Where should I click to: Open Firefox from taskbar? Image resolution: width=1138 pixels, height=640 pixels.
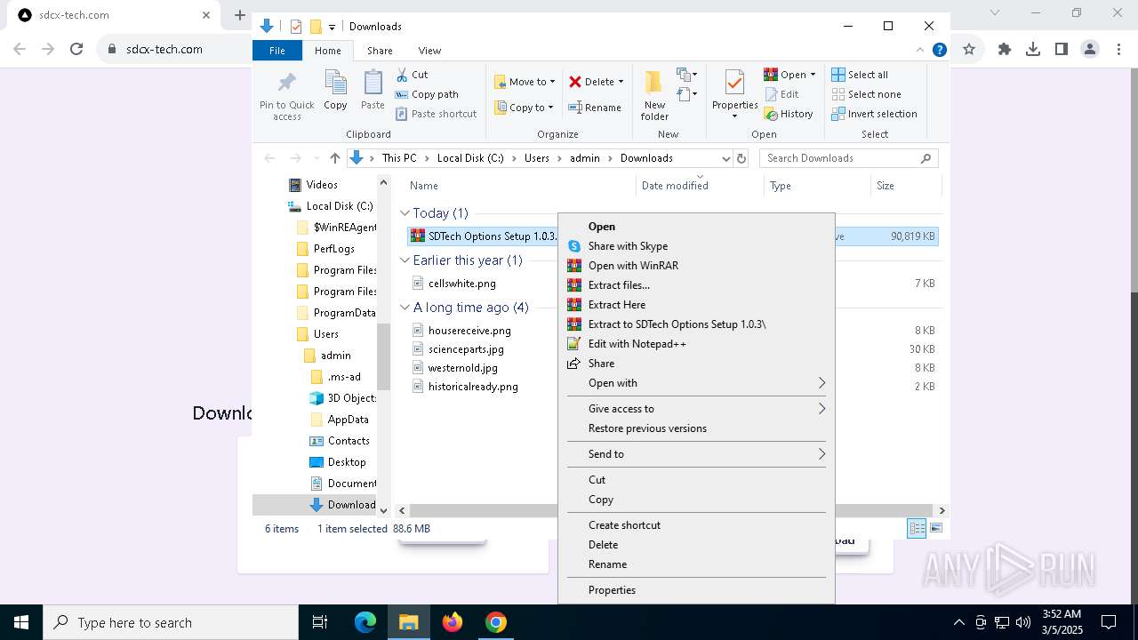[453, 622]
